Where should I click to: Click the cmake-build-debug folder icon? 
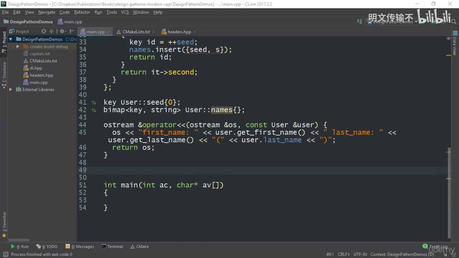tap(26, 47)
